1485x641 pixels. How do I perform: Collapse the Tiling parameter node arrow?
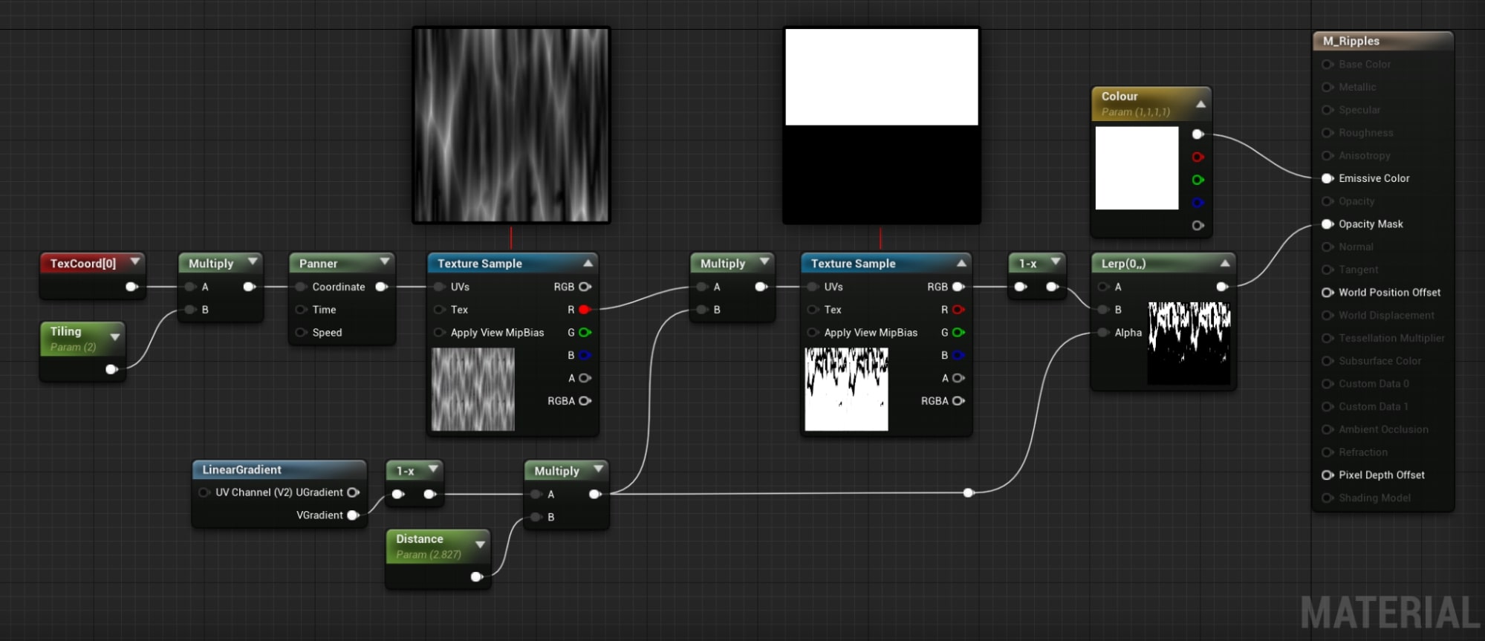(x=115, y=337)
